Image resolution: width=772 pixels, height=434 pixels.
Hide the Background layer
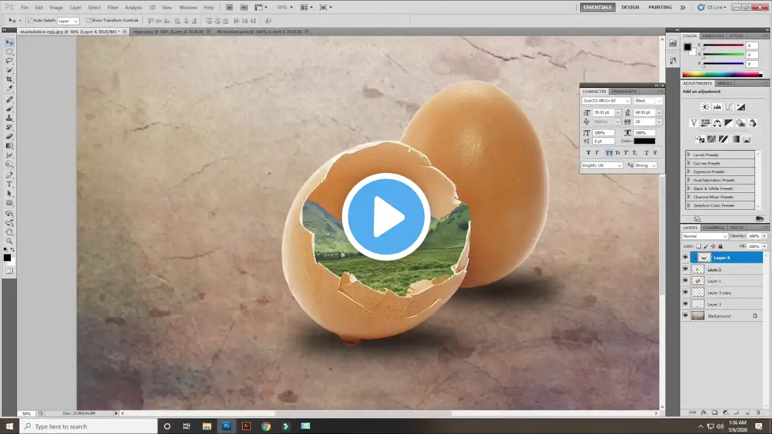point(685,316)
